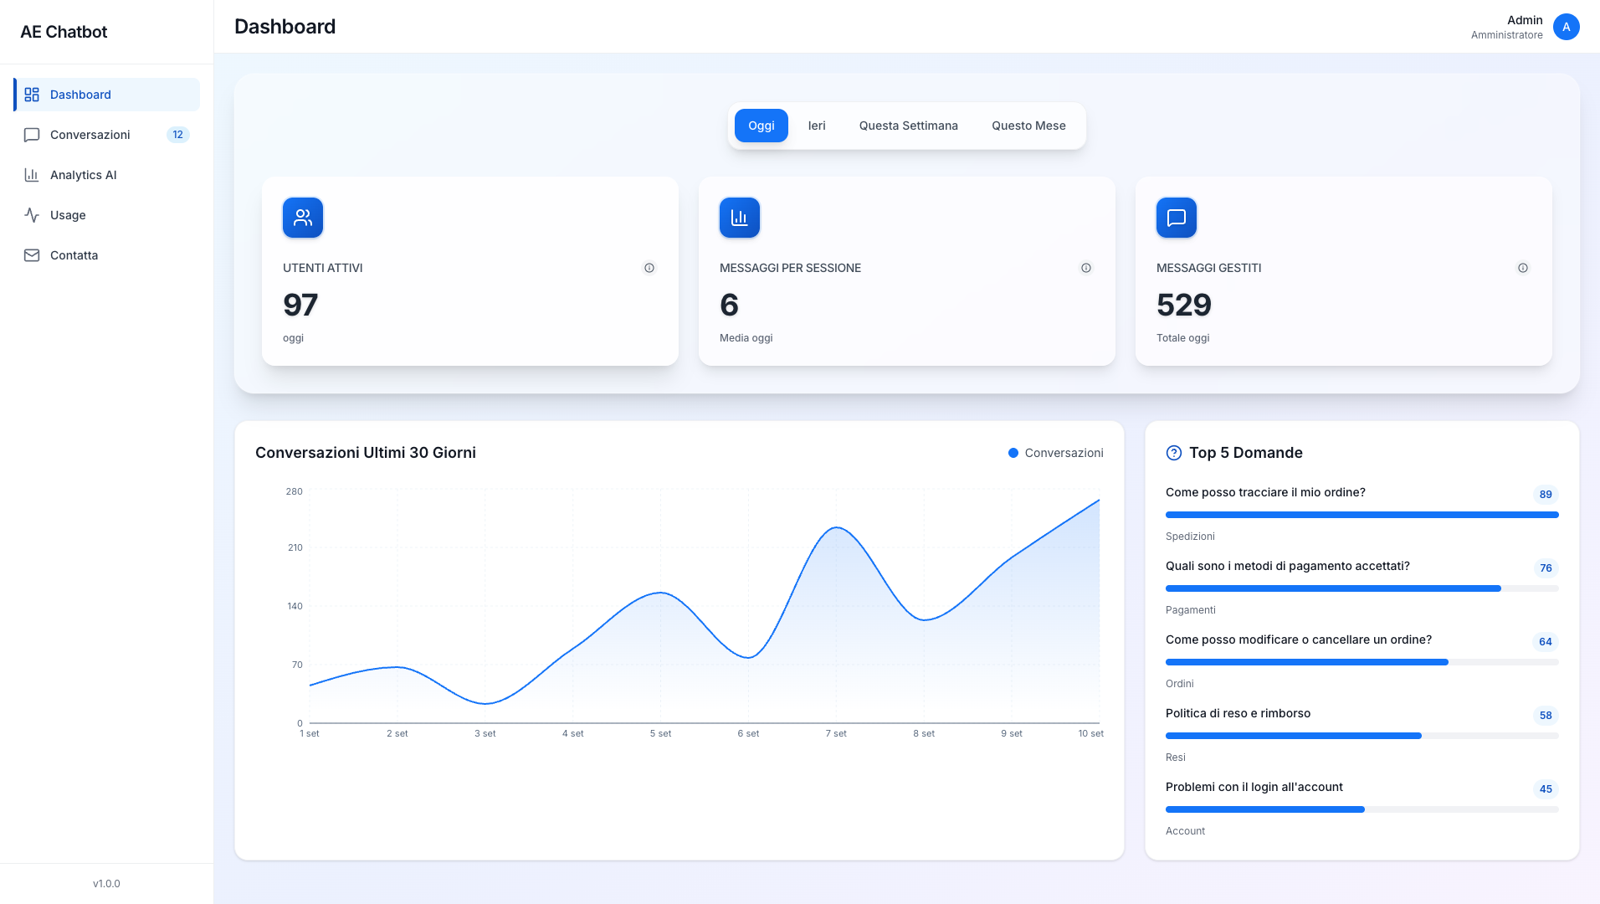Go to the Analytics AI page
Screen dimensions: 1600x904
pos(84,175)
